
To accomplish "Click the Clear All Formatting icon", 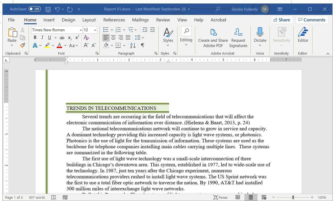I will [86, 38].
